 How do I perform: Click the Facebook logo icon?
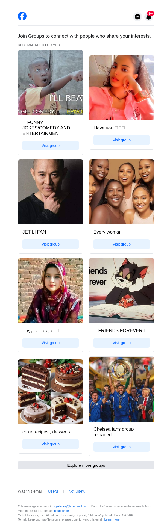[22, 16]
